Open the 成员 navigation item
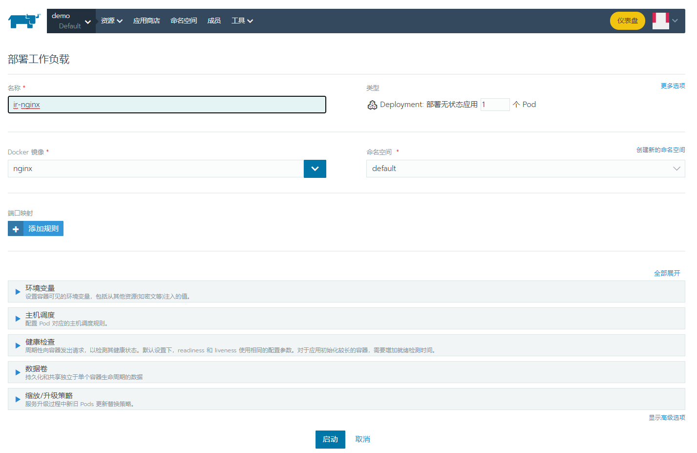 point(214,21)
